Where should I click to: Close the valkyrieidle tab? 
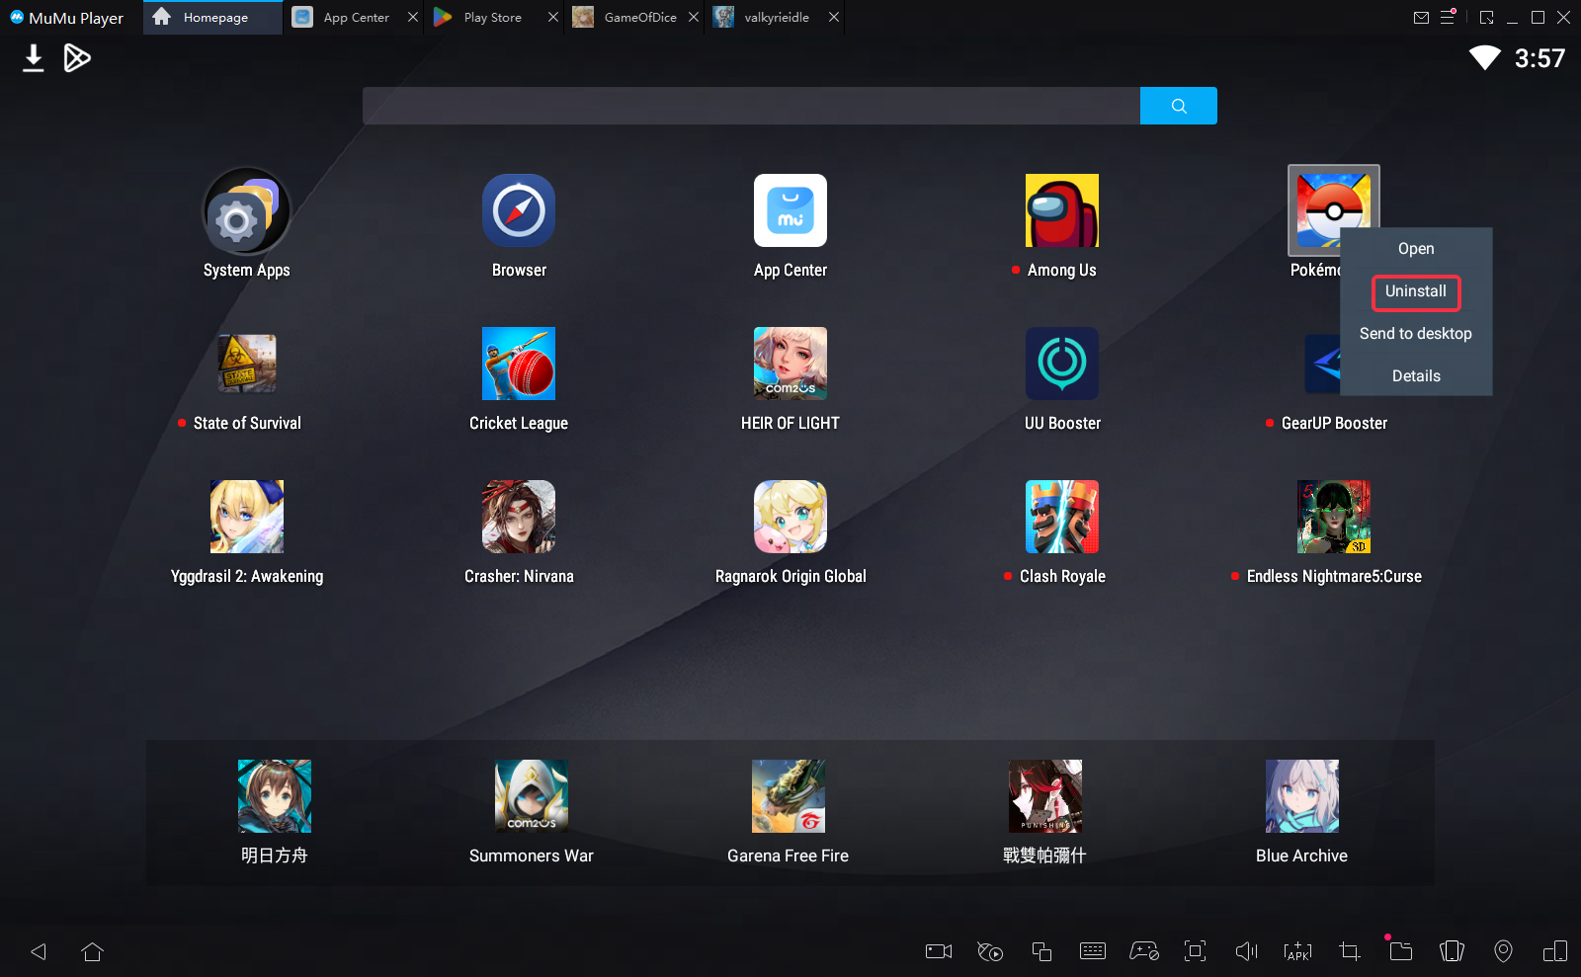coord(834,18)
